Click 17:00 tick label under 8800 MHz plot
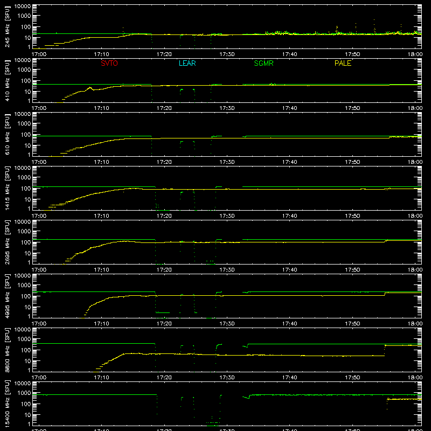This screenshot has width=431, height=431. coord(39,378)
